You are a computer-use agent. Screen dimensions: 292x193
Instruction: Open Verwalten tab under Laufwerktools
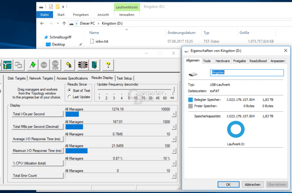127,15
